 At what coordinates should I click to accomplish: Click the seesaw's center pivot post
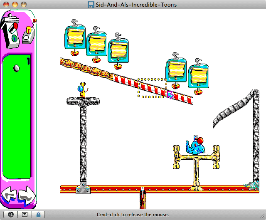click(x=143, y=198)
